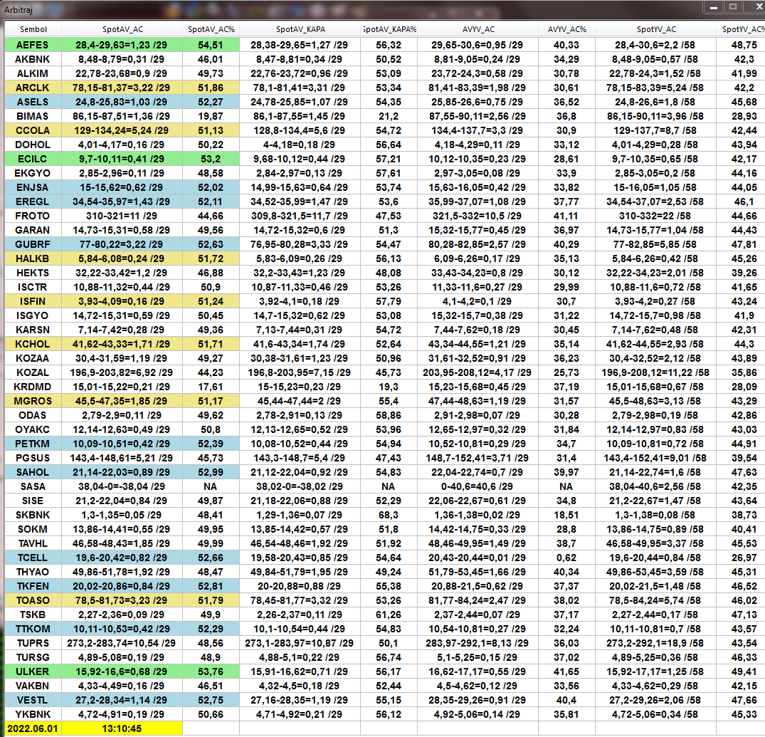Minimize the Arbitraj window
Image resolution: width=765 pixels, height=737 pixels.
click(714, 7)
